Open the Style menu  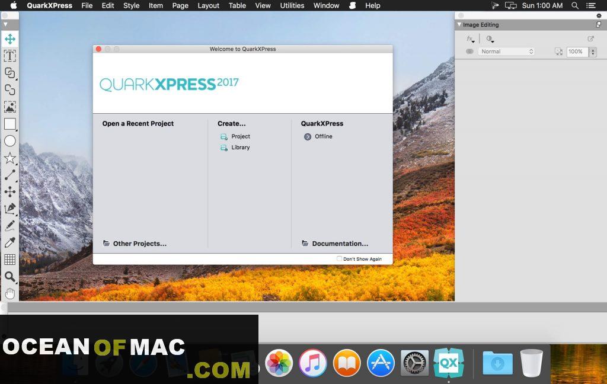(131, 5)
